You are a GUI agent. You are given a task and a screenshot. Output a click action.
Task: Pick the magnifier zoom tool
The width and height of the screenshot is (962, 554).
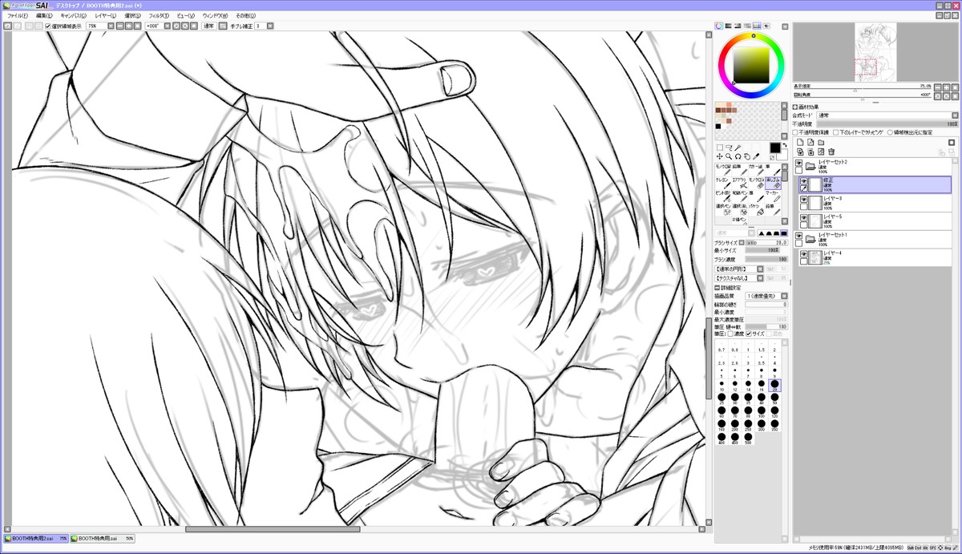[729, 156]
